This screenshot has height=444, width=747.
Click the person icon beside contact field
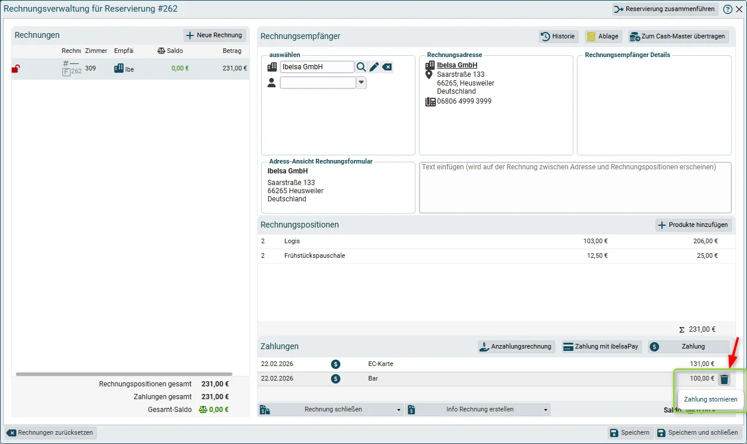(x=272, y=83)
